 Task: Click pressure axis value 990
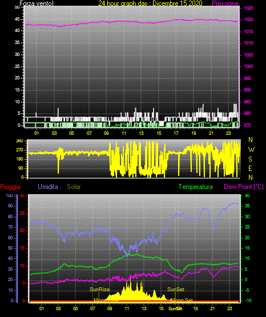tap(247, 90)
